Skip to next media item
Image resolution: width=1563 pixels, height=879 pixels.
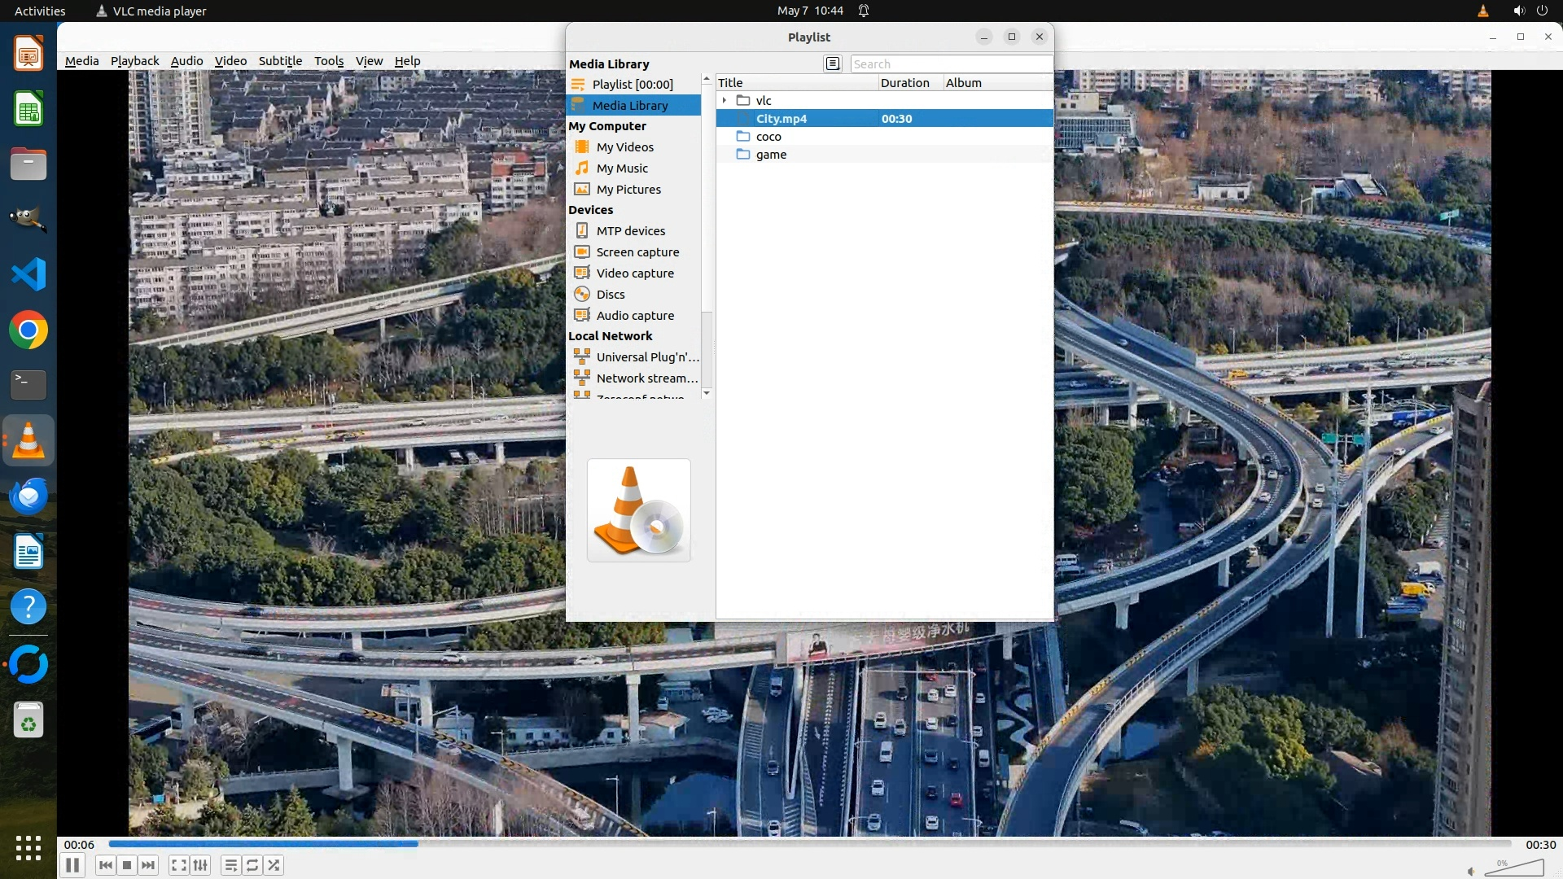pos(148,865)
